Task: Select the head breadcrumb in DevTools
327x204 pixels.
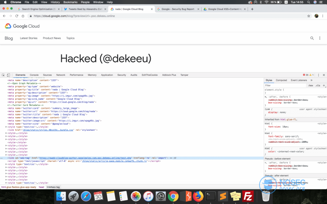Action: (41, 187)
